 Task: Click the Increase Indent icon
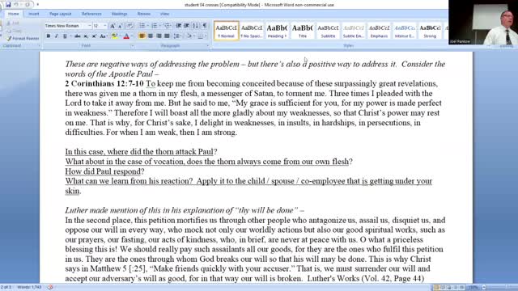187,26
